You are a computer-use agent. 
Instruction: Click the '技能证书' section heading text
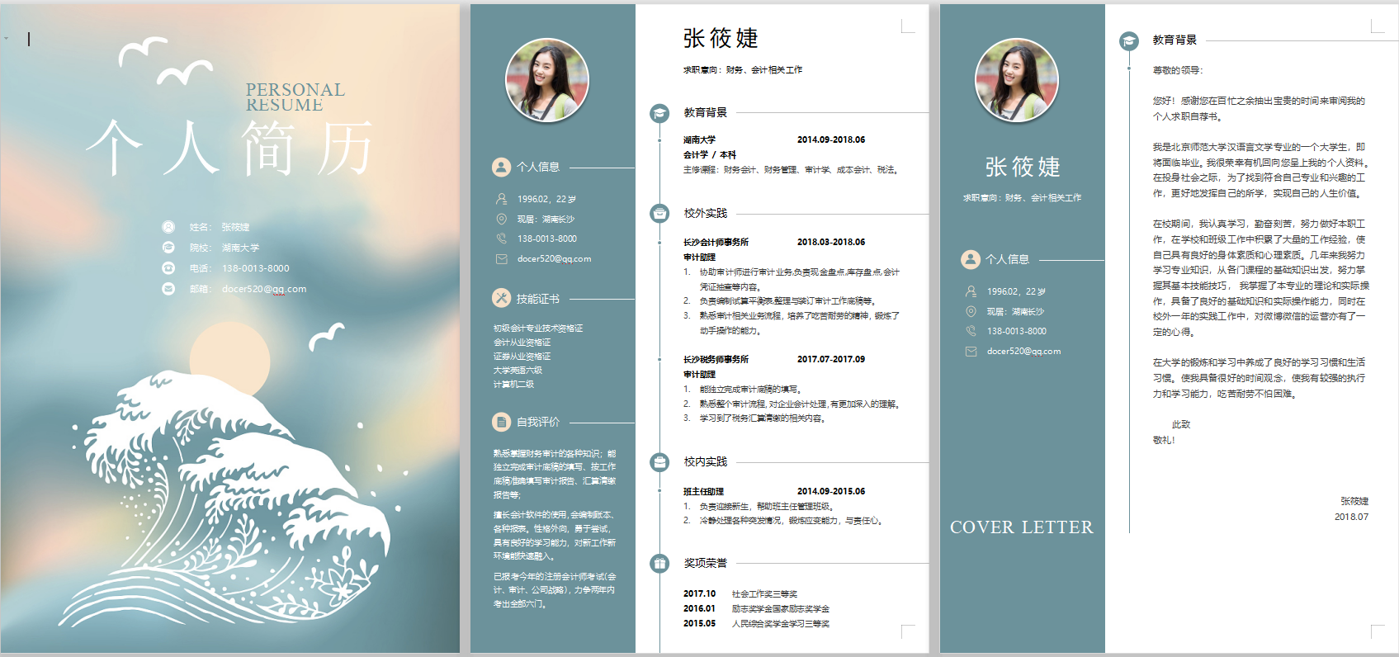[538, 299]
